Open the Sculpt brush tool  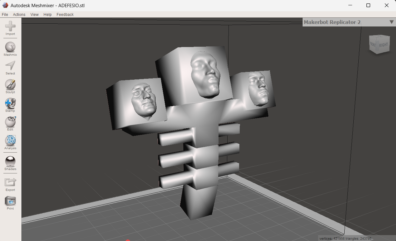pos(10,86)
